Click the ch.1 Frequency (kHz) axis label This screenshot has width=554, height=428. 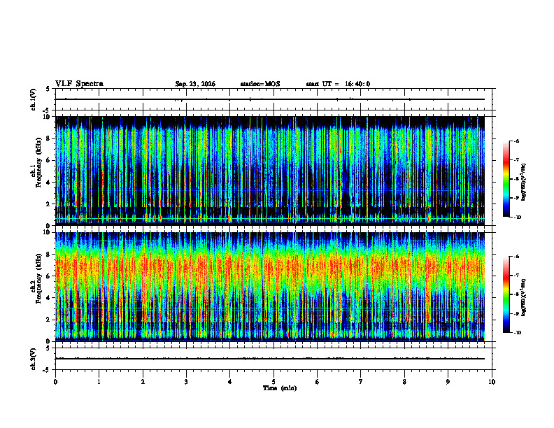(38, 171)
